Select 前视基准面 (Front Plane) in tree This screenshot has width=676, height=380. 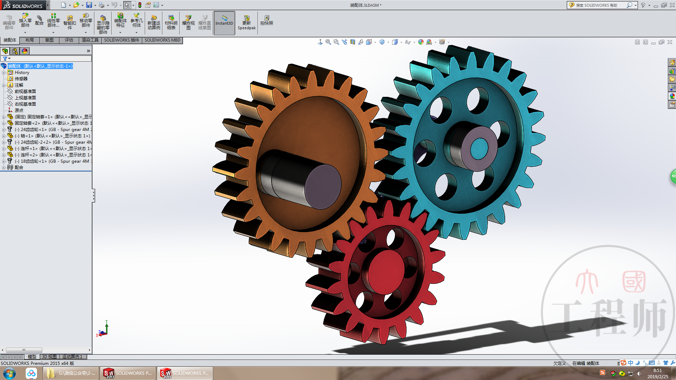click(25, 92)
